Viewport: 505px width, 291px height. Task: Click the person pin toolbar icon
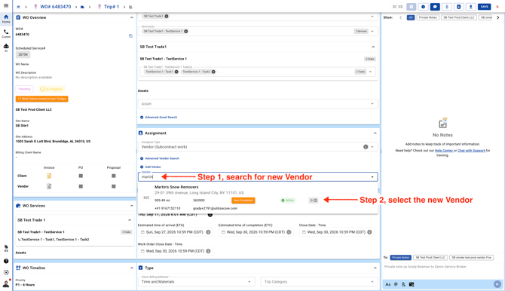(x=470, y=7)
